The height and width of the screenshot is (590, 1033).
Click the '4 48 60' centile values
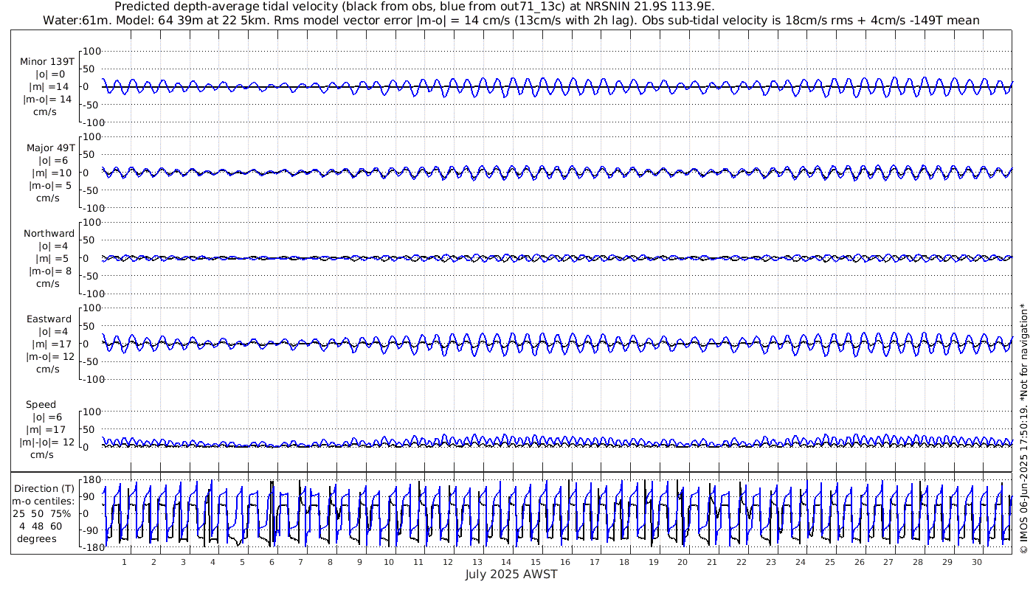tap(41, 527)
